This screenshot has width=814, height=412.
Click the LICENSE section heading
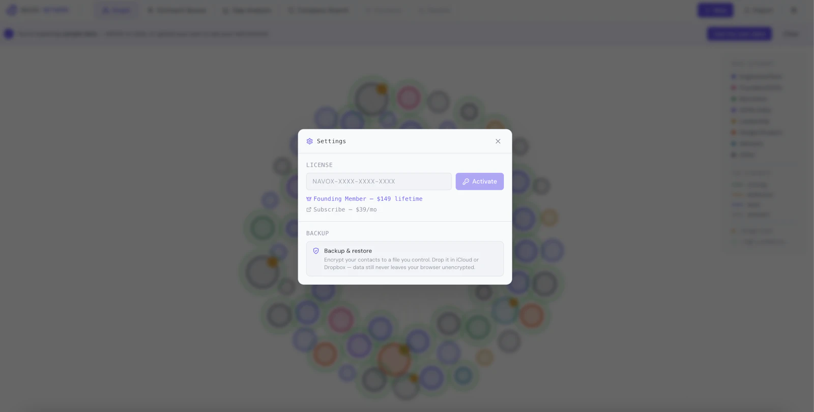pos(319,165)
